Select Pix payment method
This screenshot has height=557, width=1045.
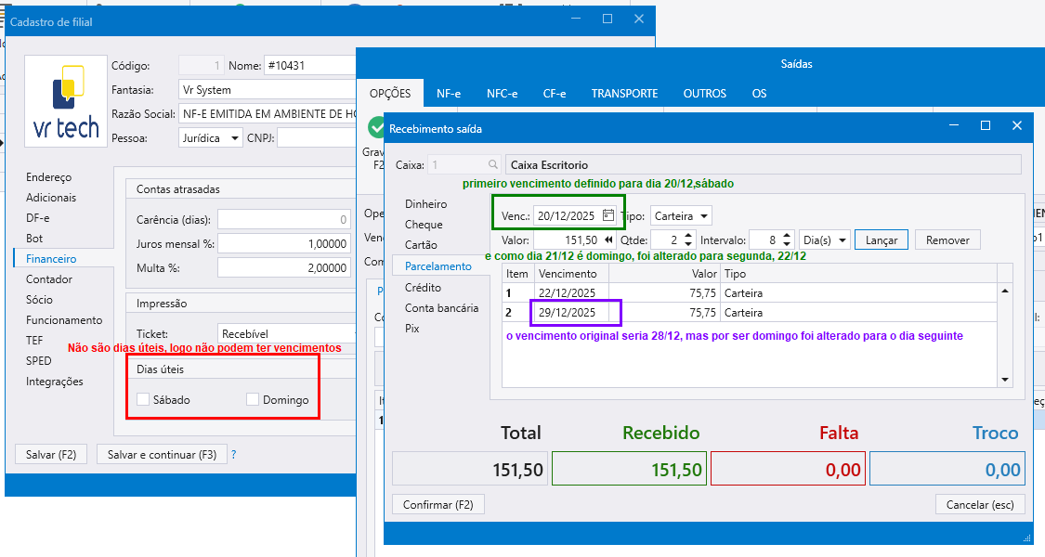pyautogui.click(x=413, y=328)
